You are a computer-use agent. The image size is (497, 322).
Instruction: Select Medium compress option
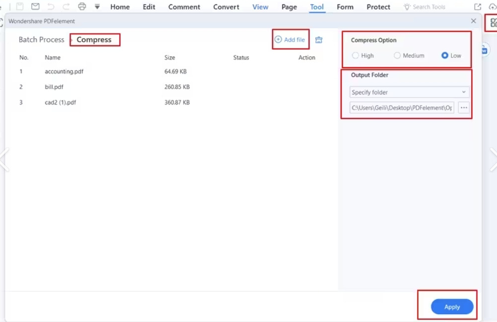pos(409,55)
